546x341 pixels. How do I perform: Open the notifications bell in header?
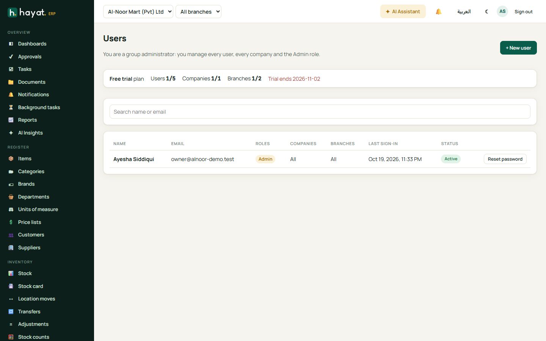click(439, 12)
